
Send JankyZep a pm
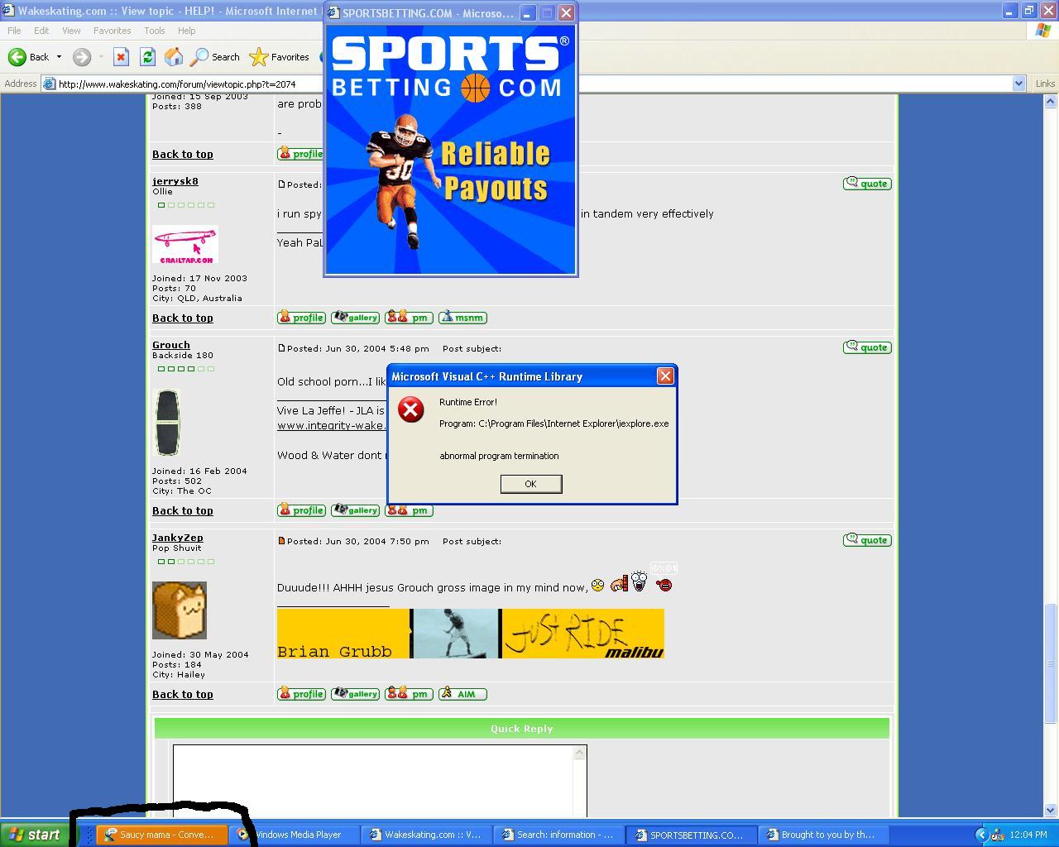409,694
